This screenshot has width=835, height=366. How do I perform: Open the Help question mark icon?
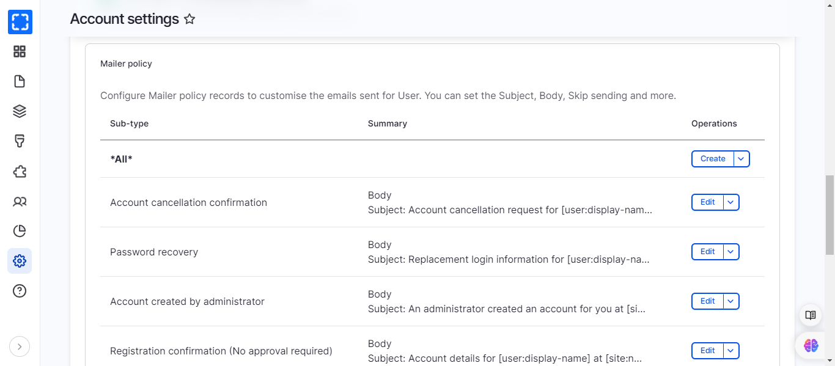(x=20, y=291)
